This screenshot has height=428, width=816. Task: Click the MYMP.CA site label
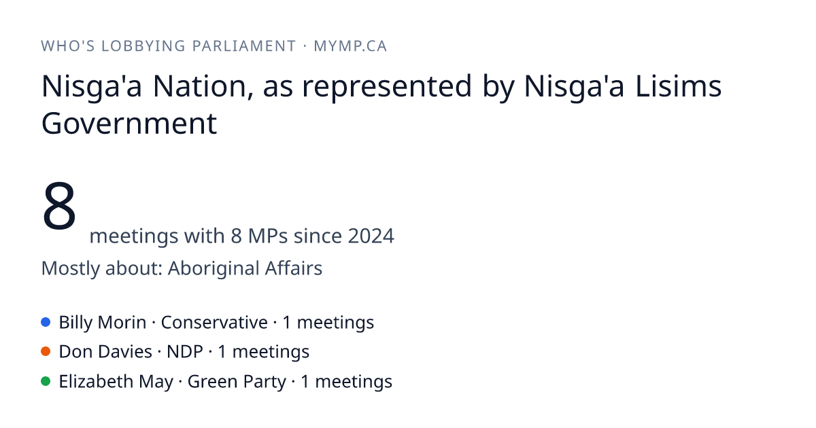tap(350, 46)
